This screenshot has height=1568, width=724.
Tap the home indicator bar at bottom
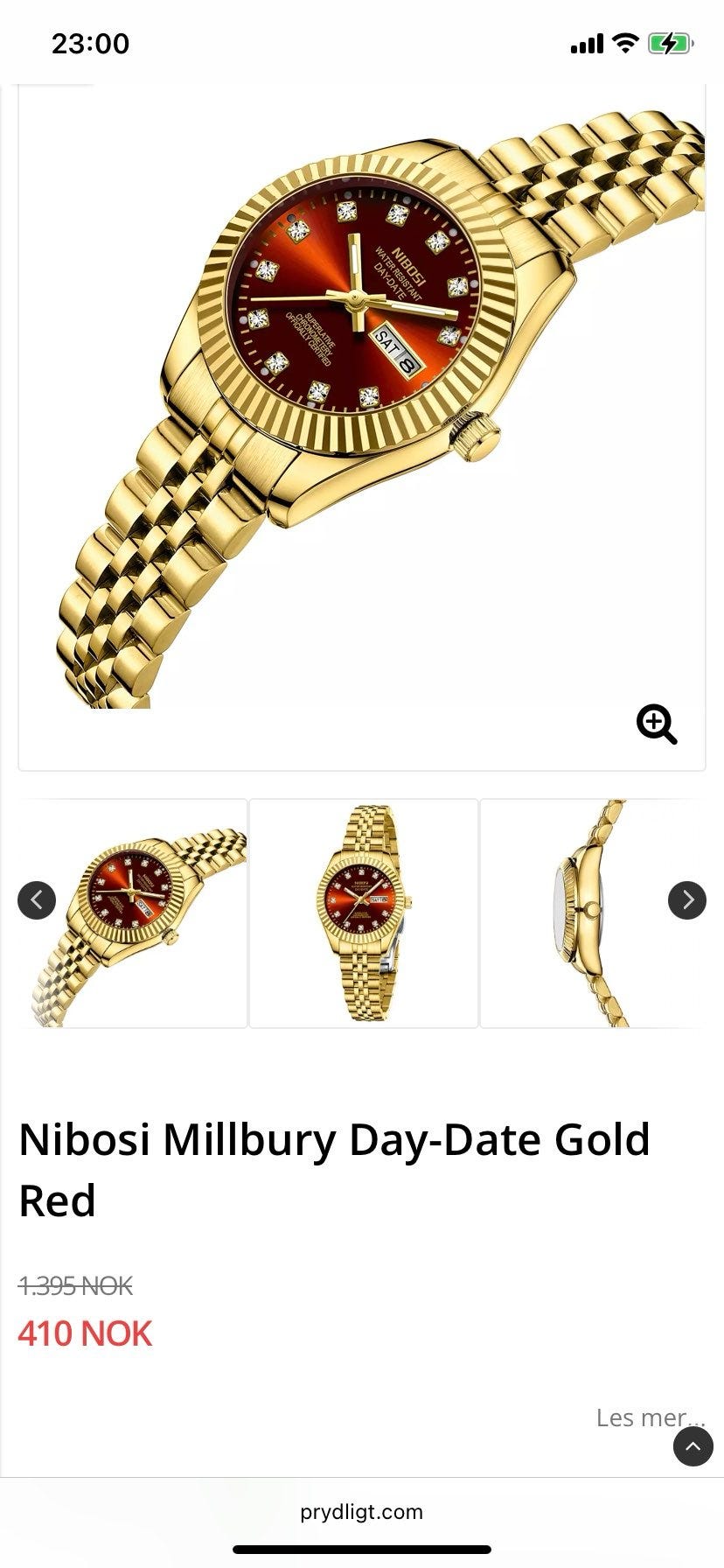pyautogui.click(x=362, y=1549)
